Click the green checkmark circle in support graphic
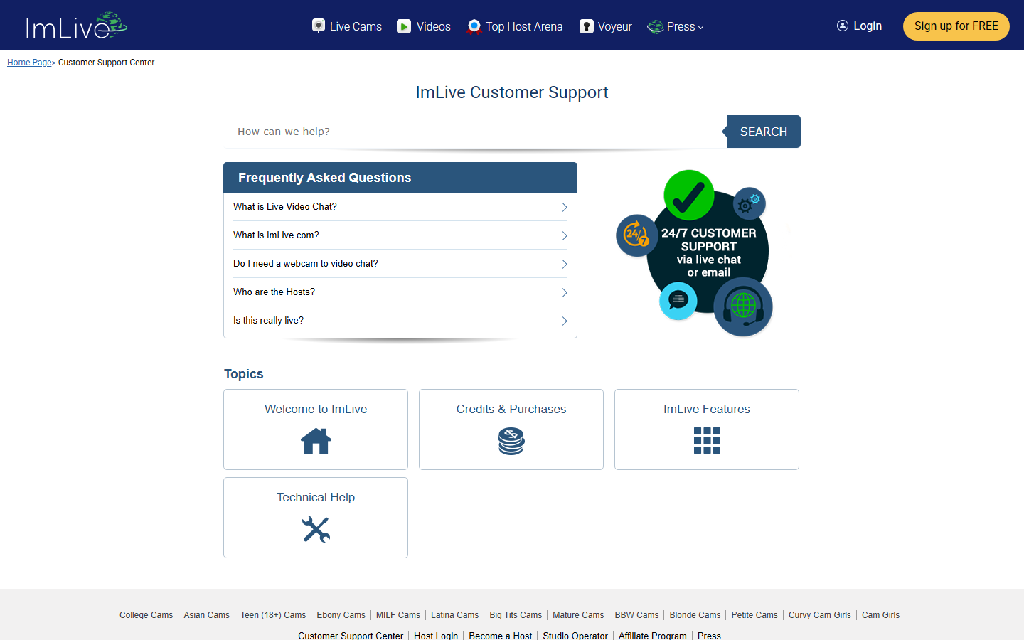This screenshot has height=640, width=1024. (689, 195)
